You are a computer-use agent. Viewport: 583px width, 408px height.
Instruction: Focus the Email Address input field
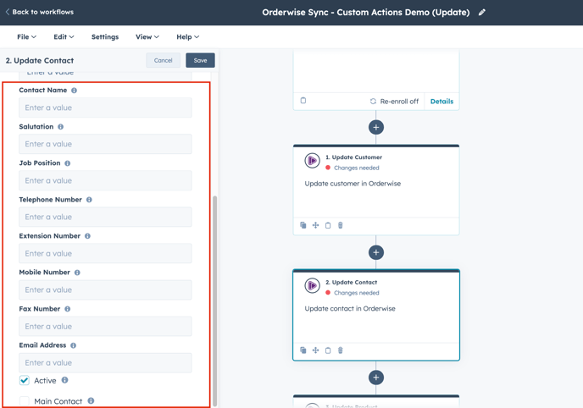click(105, 362)
